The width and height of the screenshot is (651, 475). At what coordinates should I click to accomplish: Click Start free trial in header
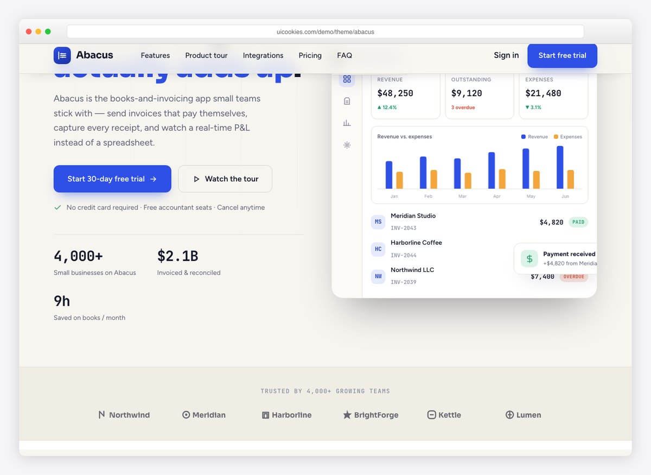(x=562, y=55)
